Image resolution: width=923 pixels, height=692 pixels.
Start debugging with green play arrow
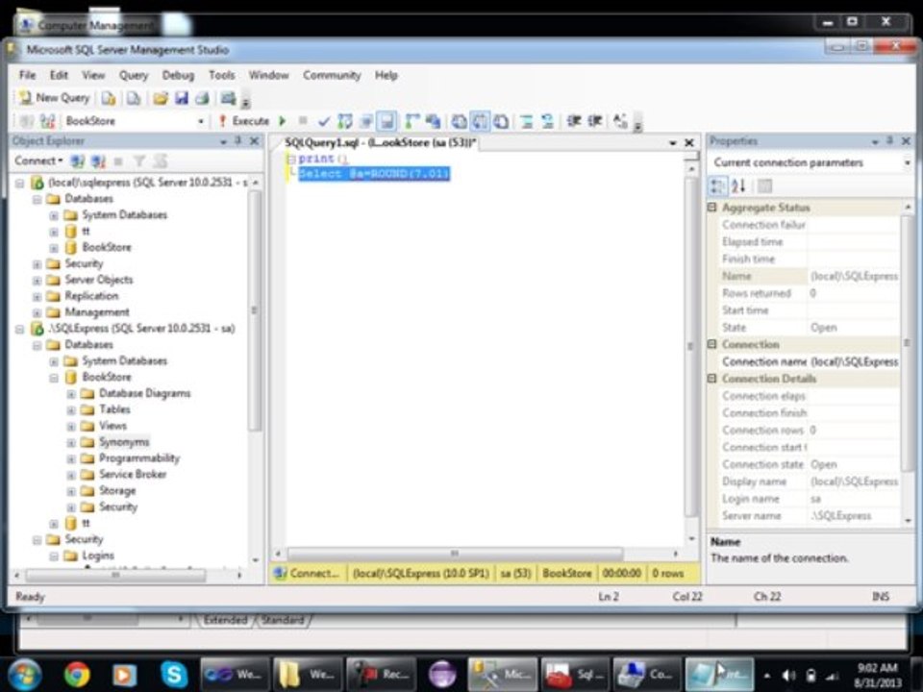(283, 121)
